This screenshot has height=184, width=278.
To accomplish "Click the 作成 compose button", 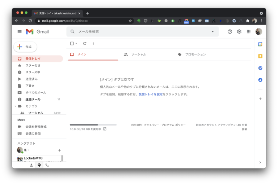I will [x=25, y=47].
